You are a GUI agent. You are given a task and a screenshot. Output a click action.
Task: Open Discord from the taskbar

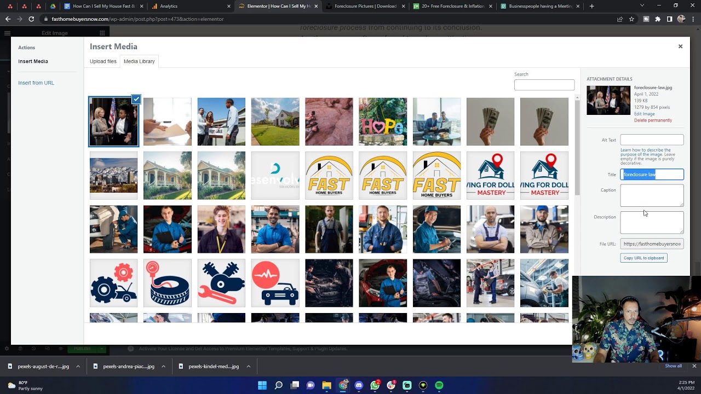point(359,385)
